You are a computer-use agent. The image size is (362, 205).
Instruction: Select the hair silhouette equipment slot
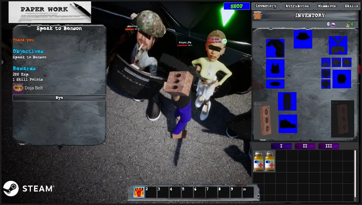click(275, 48)
